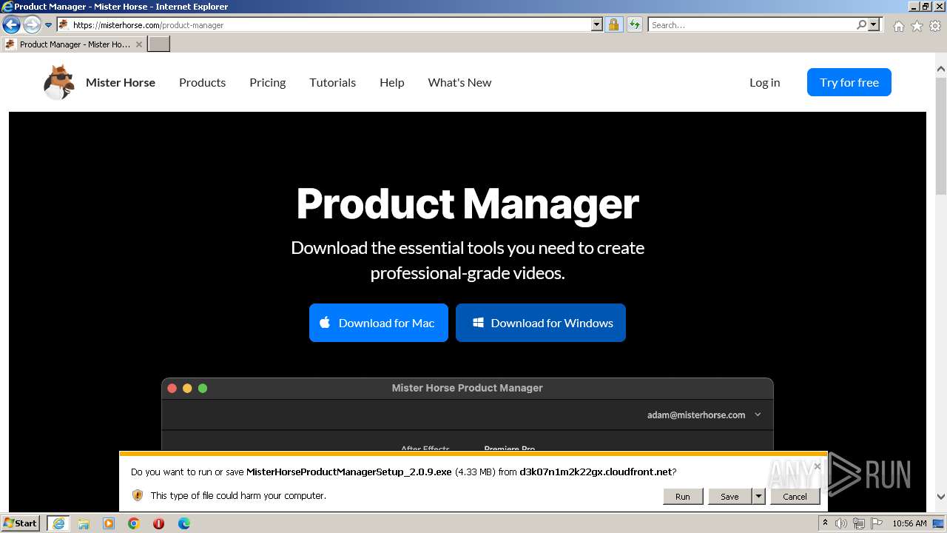The width and height of the screenshot is (947, 533).
Task: Click the volume speaker tray icon
Action: click(841, 523)
